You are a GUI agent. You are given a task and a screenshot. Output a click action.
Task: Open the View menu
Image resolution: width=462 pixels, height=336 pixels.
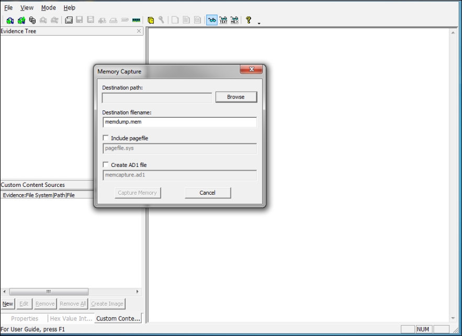coord(27,8)
